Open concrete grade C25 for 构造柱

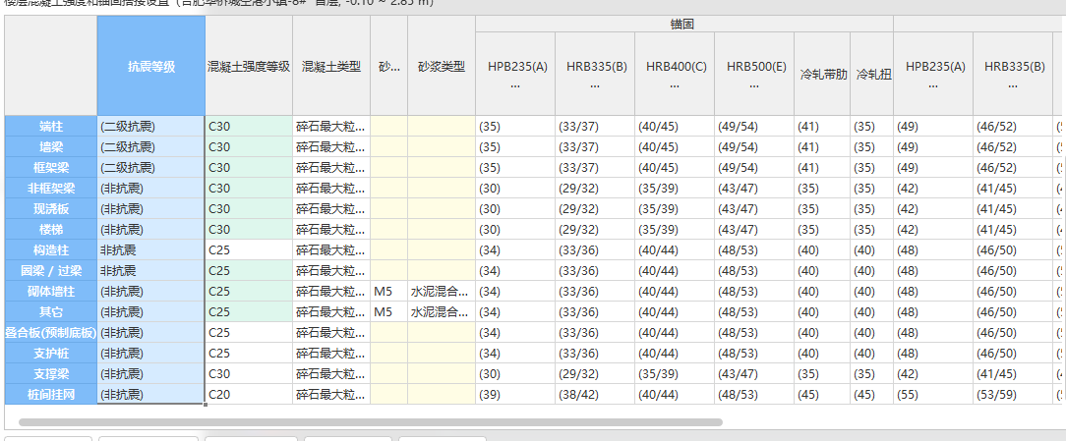249,250
